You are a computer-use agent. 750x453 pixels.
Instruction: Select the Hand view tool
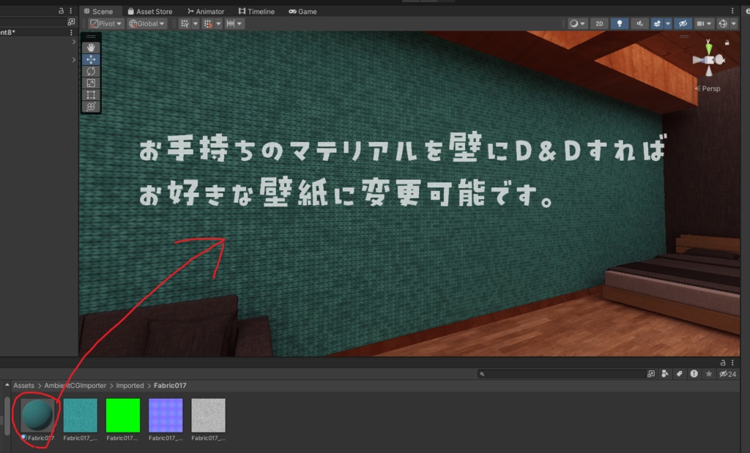(91, 48)
